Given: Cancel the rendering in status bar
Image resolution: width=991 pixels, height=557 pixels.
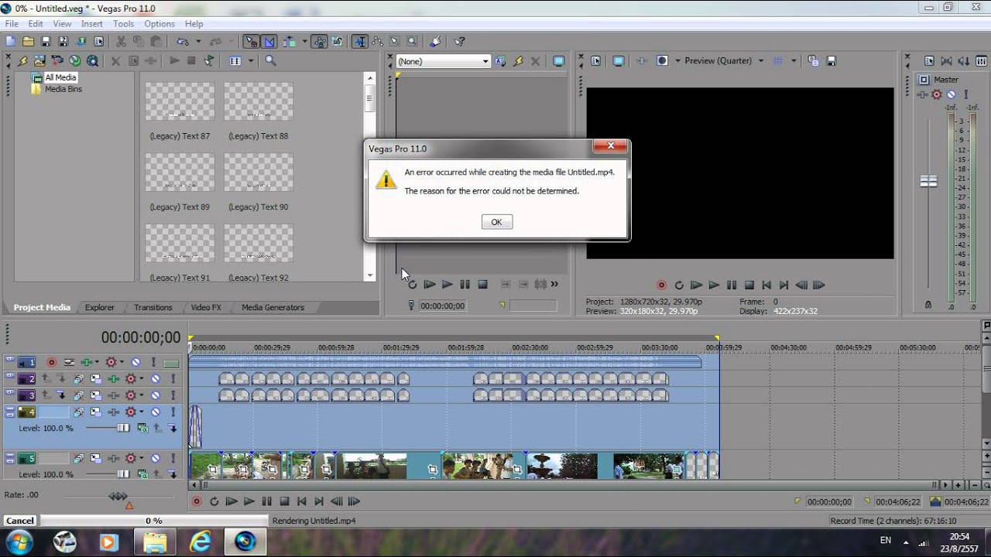Looking at the screenshot, I should pos(19,521).
